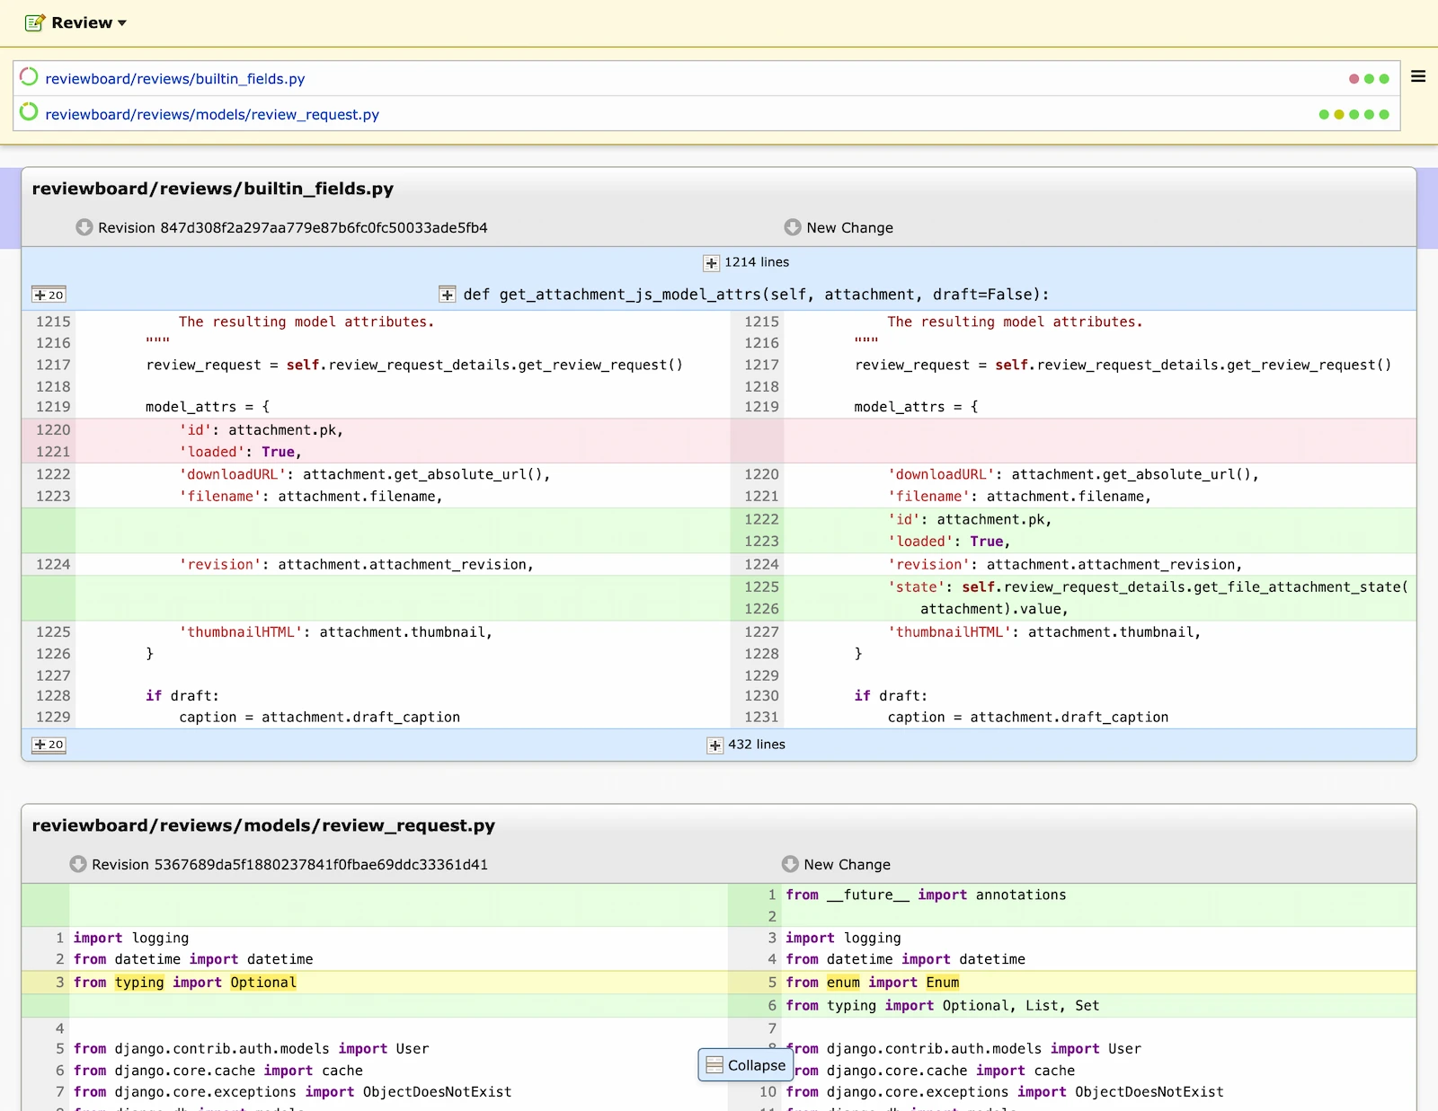Screen dimensions: 1438x1111
Task: Expand 20 lines above the get_attachment_js_model_attrs header
Action: pyautogui.click(x=49, y=295)
